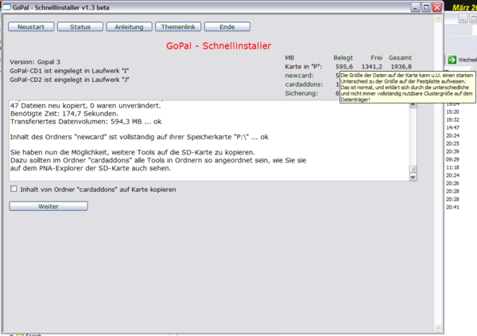The image size is (477, 336).
Task: Click the Neustart button
Action: click(x=31, y=27)
